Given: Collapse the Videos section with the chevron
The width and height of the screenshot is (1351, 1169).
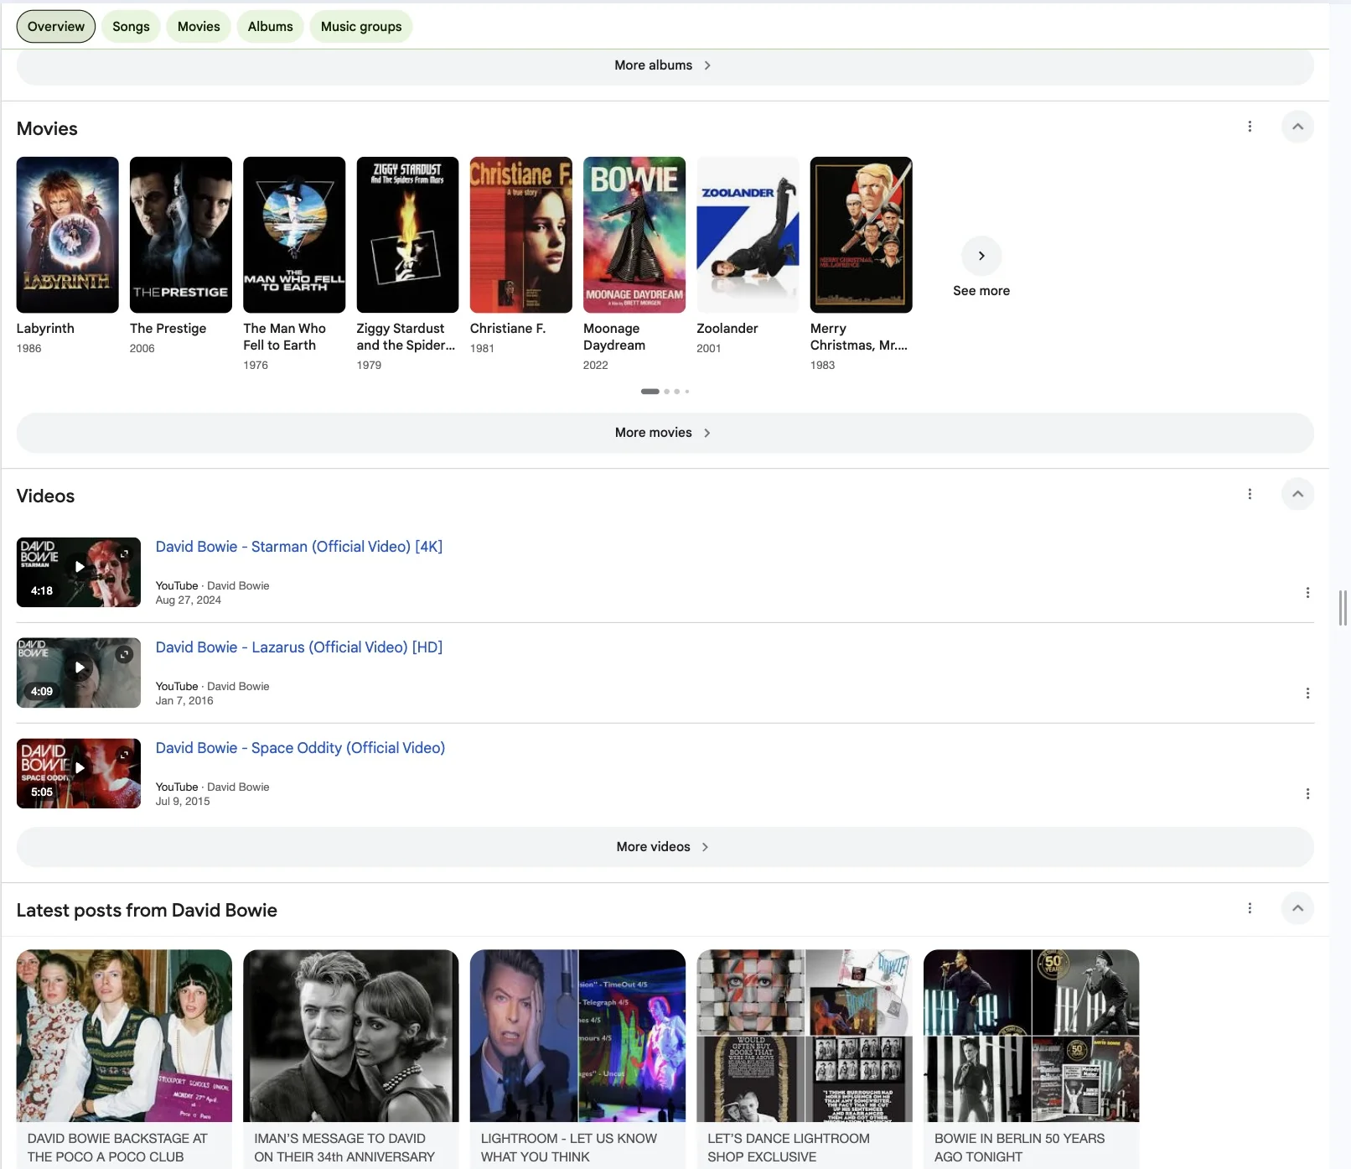Looking at the screenshot, I should click(x=1297, y=494).
